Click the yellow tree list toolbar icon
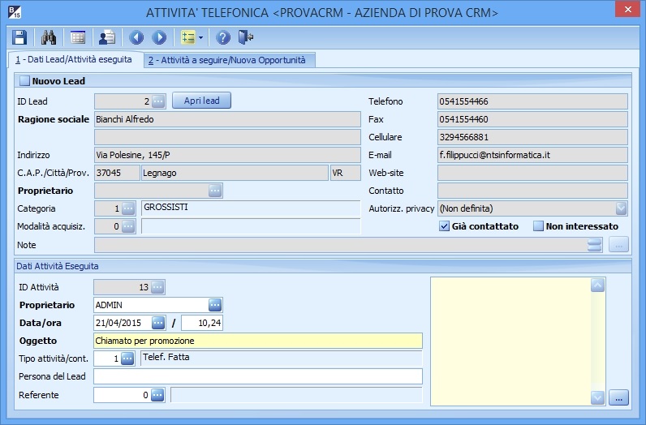The image size is (646, 425). tap(188, 37)
